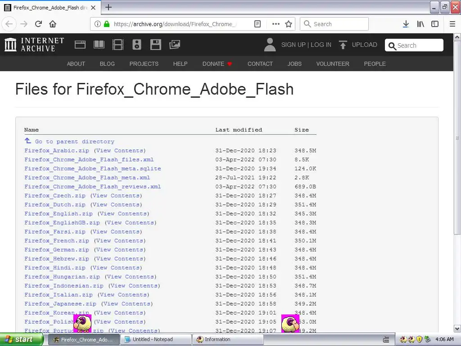Open the CONTACT menu item
Image resolution: width=461 pixels, height=346 pixels.
[x=260, y=64]
